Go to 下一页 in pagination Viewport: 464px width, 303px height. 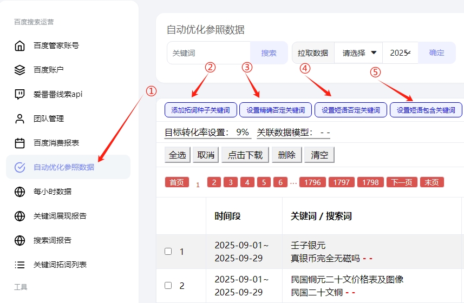402,182
